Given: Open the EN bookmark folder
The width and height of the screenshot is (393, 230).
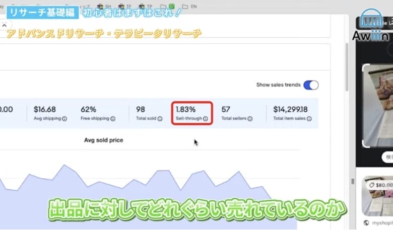Looking at the screenshot, I should pos(189,6).
